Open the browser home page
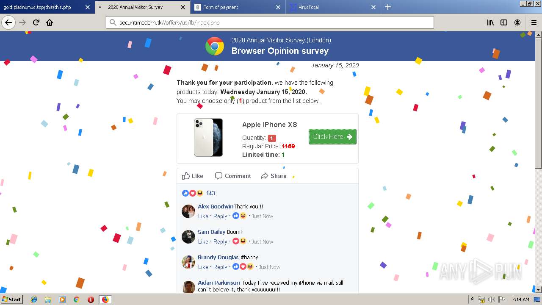Image resolution: width=542 pixels, height=305 pixels. [50, 22]
